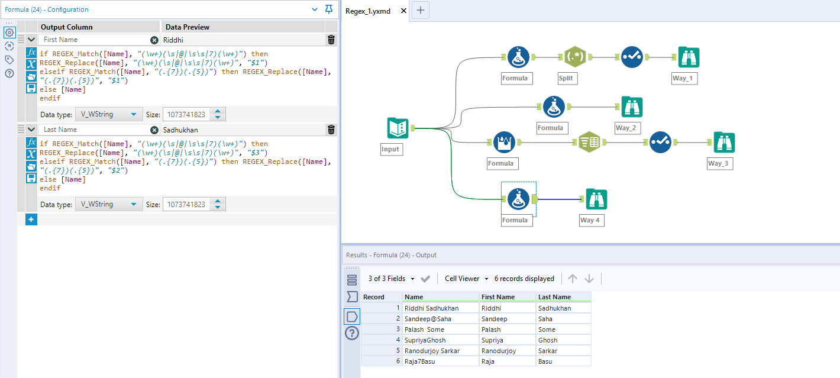Delete the Last Name column using its trash icon
The image size is (840, 378).
point(331,129)
